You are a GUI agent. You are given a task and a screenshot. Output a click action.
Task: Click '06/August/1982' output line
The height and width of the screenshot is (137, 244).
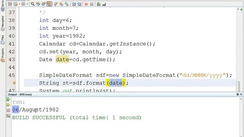click(35, 110)
